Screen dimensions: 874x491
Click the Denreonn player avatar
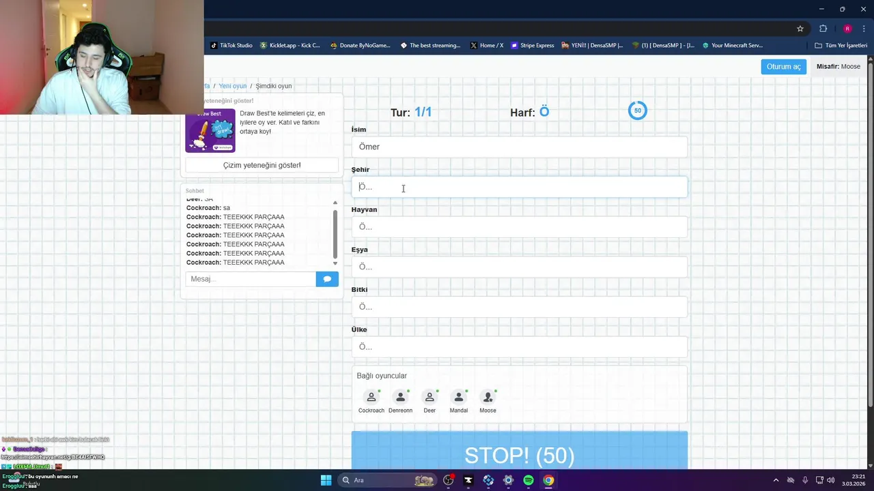pyautogui.click(x=400, y=397)
